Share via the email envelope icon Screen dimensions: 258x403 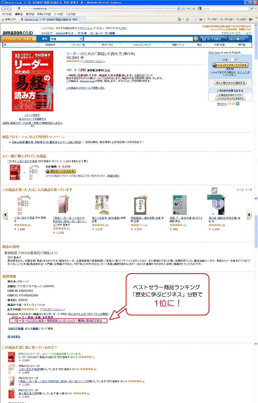point(229,104)
